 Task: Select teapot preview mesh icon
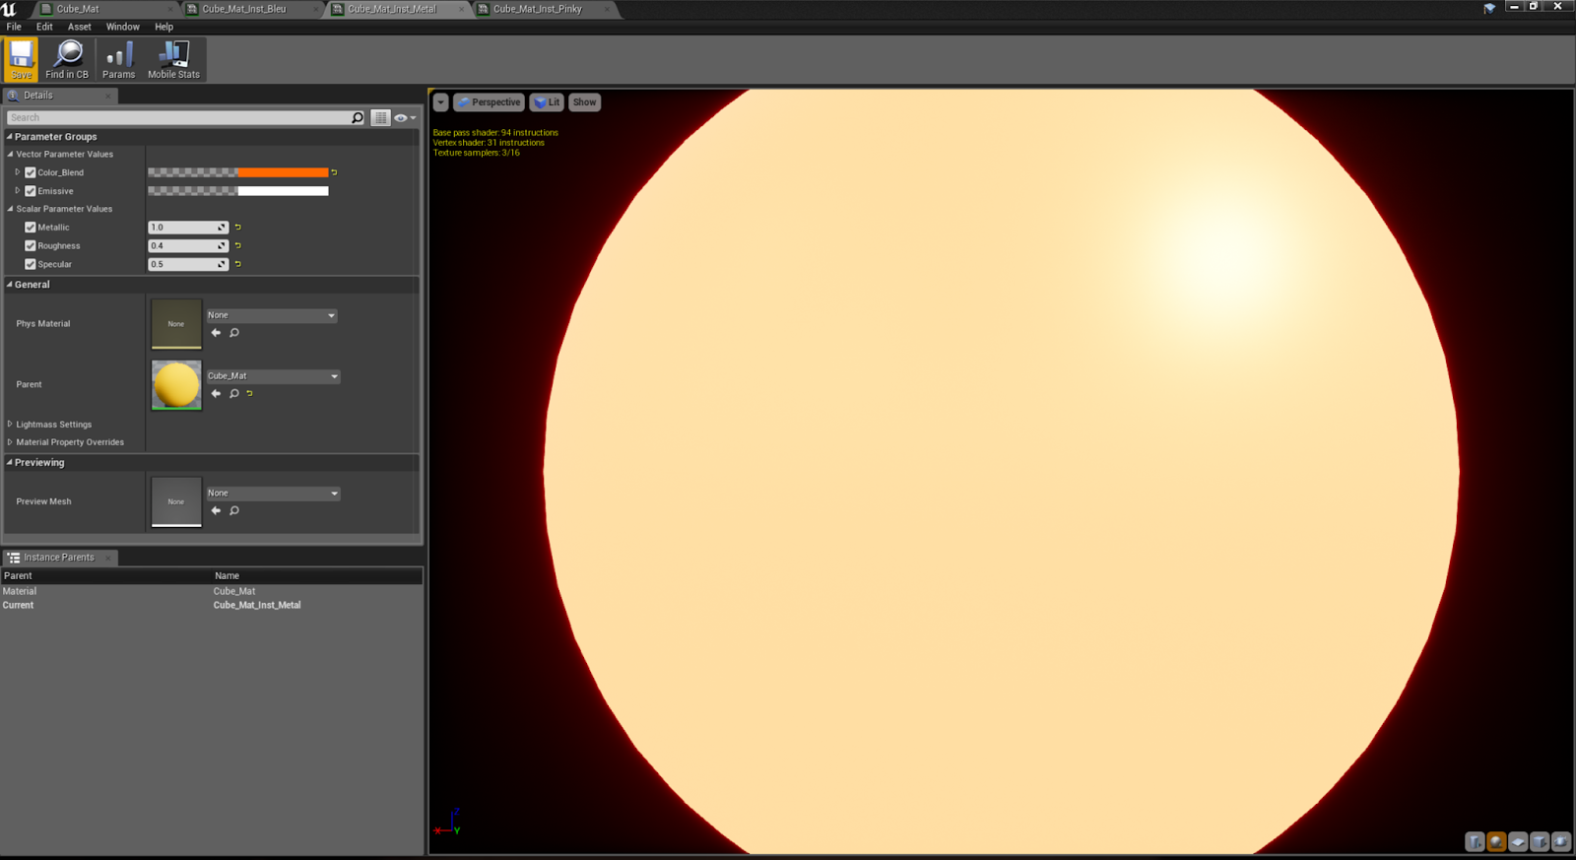[x=1561, y=841]
